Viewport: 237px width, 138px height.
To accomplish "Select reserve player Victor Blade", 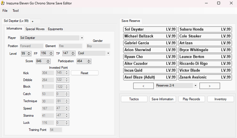I will pyautogui.click(x=205, y=70).
